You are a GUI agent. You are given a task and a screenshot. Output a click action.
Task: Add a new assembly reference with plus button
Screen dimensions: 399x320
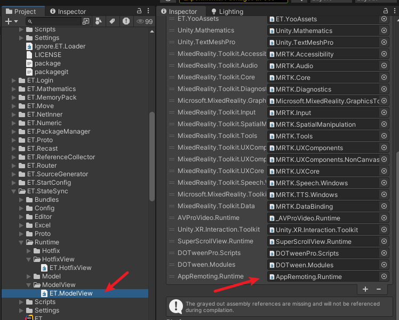pos(365,289)
